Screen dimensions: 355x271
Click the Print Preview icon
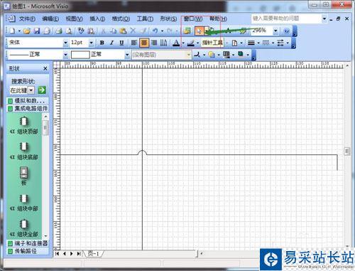tap(69, 31)
